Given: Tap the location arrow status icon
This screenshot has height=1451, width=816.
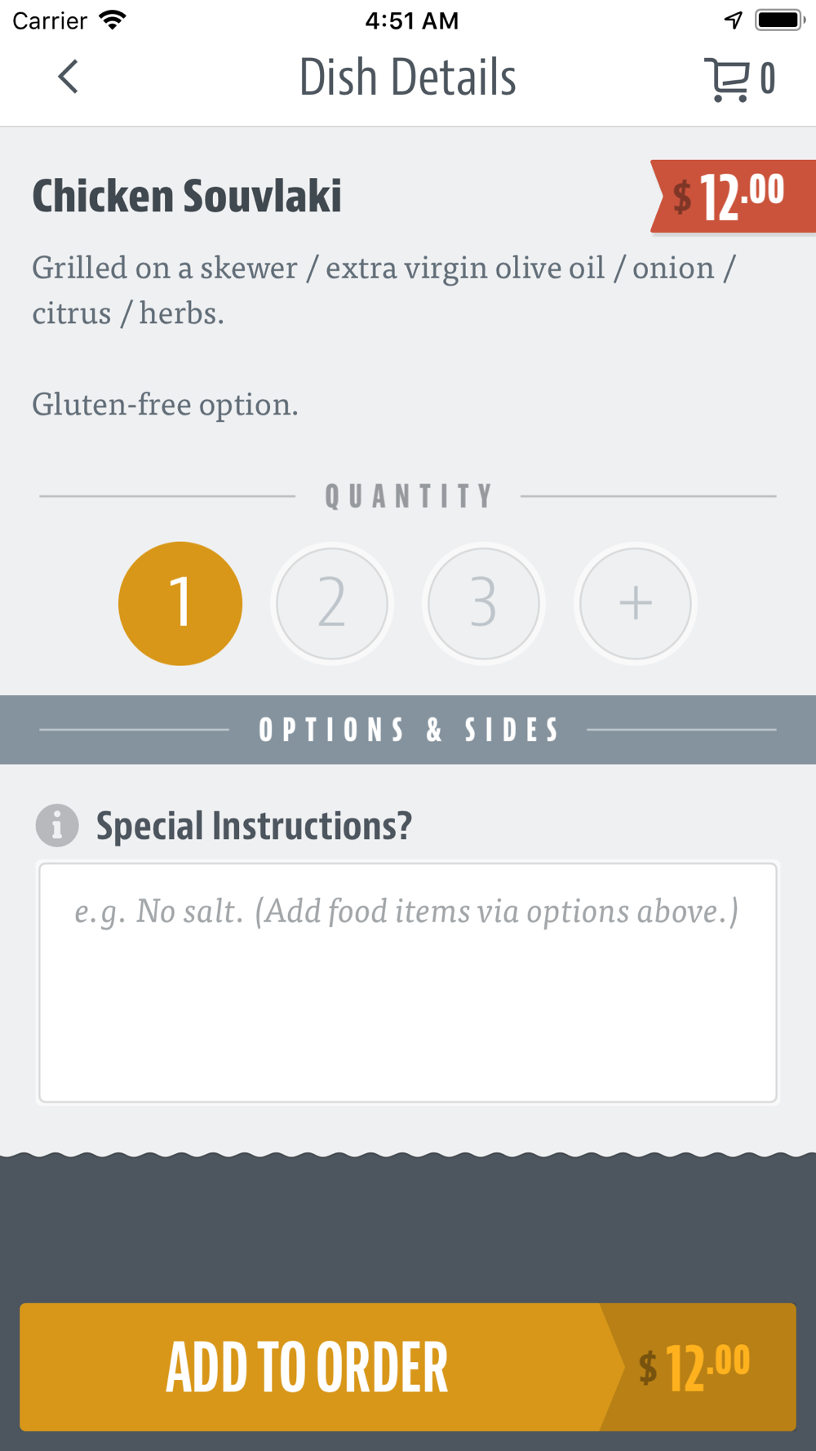Looking at the screenshot, I should pyautogui.click(x=734, y=20).
